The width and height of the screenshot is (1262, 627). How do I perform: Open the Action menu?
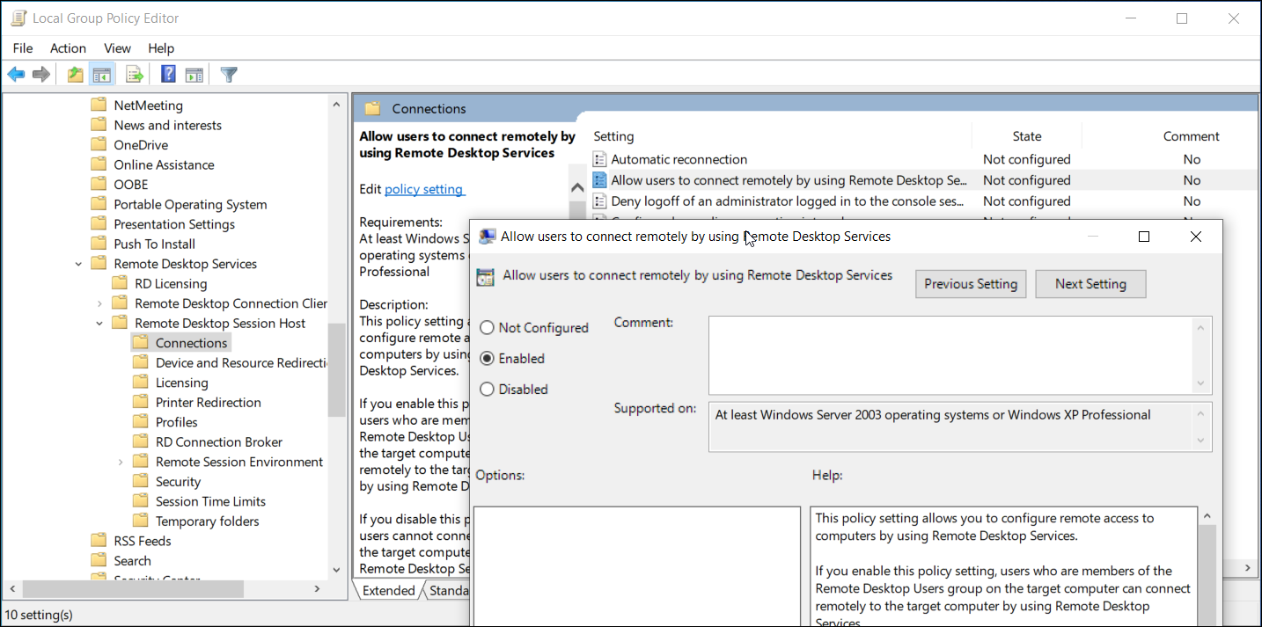pyautogui.click(x=68, y=48)
